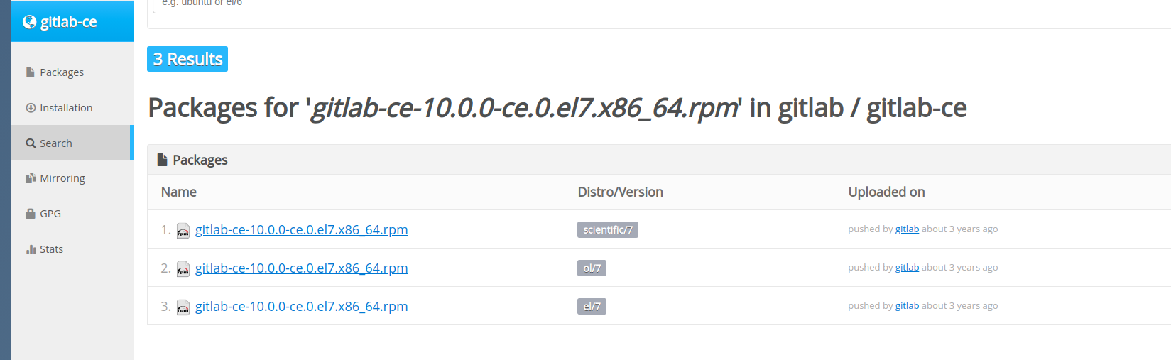The width and height of the screenshot is (1171, 360).
Task: Open gitlab user link in third row
Action: point(907,305)
